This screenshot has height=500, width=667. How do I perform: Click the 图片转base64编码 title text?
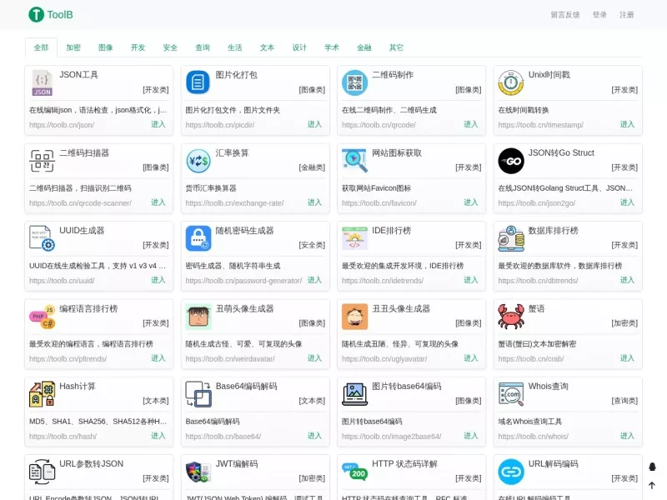pyautogui.click(x=407, y=386)
